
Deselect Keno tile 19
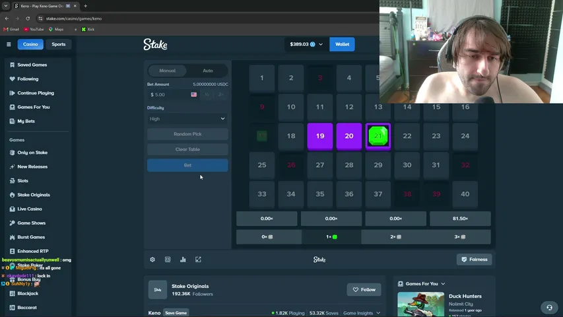click(320, 136)
